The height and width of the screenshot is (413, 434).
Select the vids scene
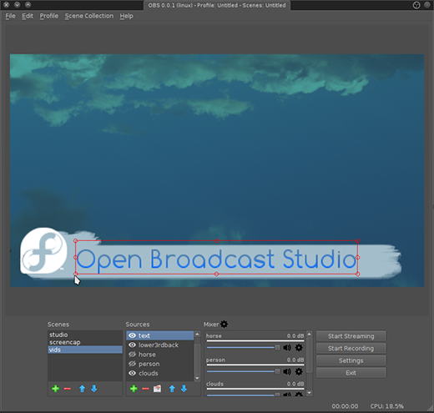[x=85, y=350]
